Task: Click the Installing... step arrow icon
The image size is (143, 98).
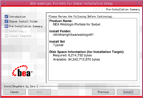Action: coord(6,31)
